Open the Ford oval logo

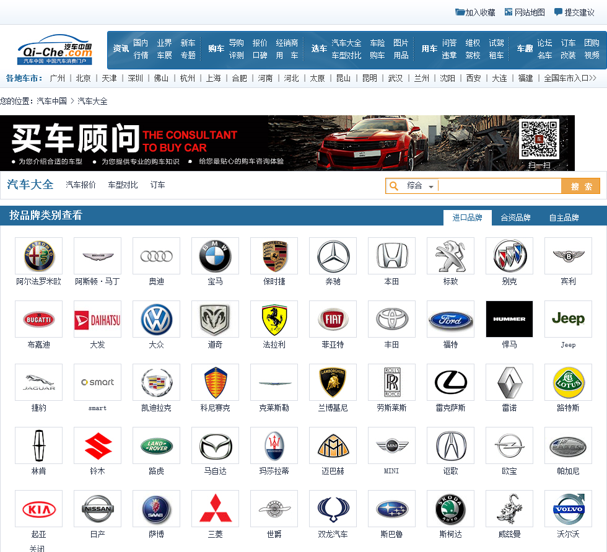451,319
